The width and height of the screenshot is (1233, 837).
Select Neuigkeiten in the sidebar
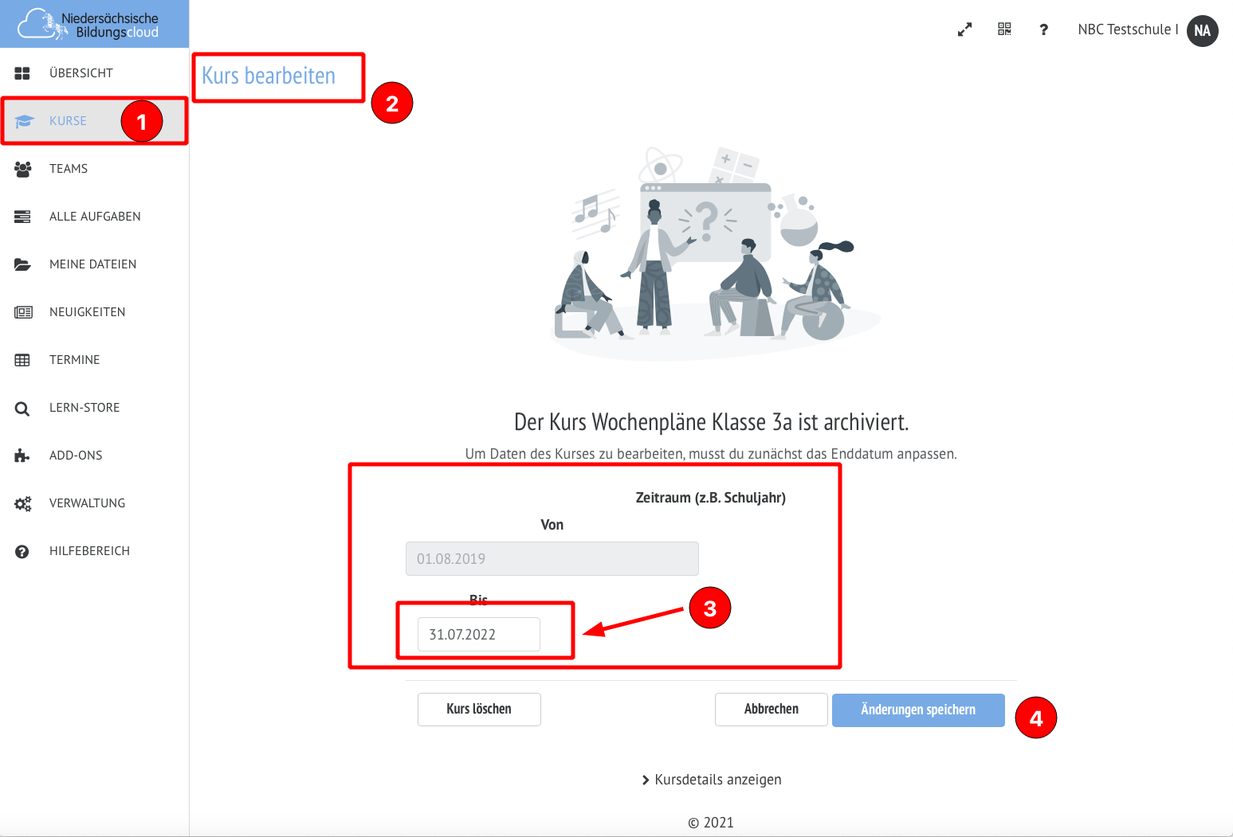pos(87,312)
